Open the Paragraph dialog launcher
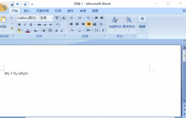 105,36
